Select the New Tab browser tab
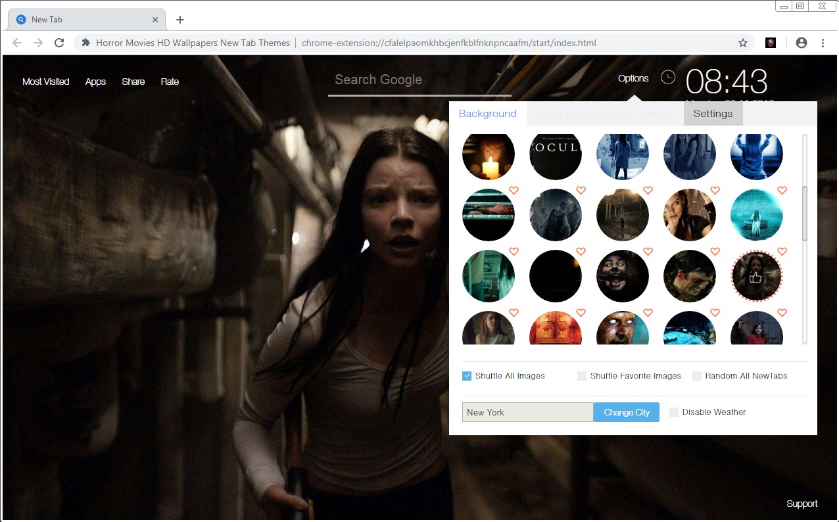 [85, 20]
